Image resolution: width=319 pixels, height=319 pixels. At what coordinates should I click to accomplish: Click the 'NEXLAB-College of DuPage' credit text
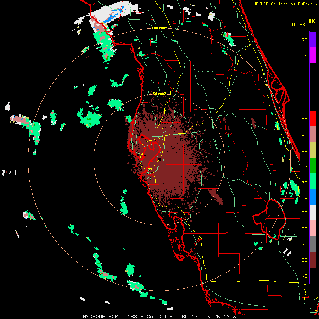coord(284,4)
